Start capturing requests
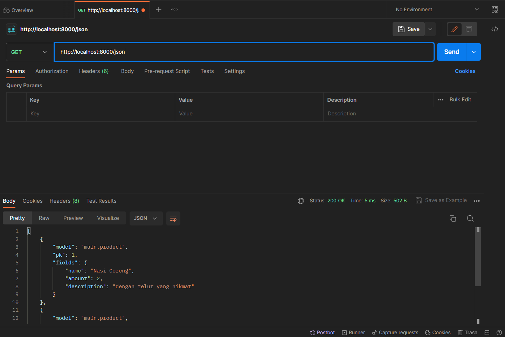The width and height of the screenshot is (505, 337). coord(395,332)
